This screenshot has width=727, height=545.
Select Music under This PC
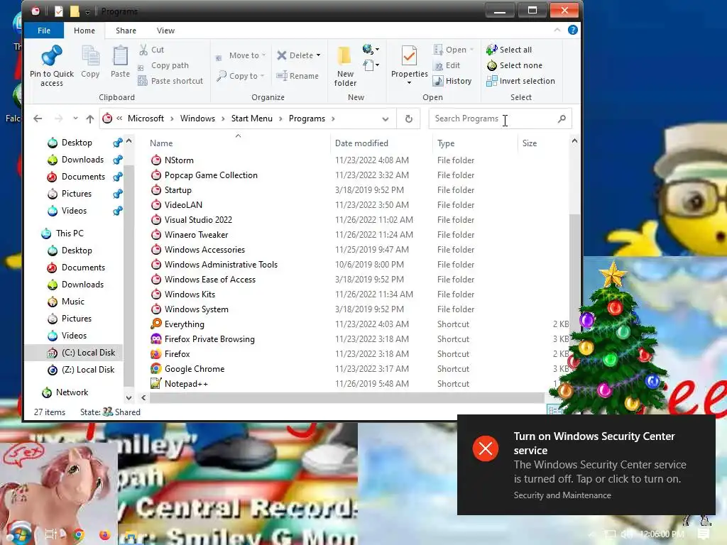pyautogui.click(x=73, y=301)
